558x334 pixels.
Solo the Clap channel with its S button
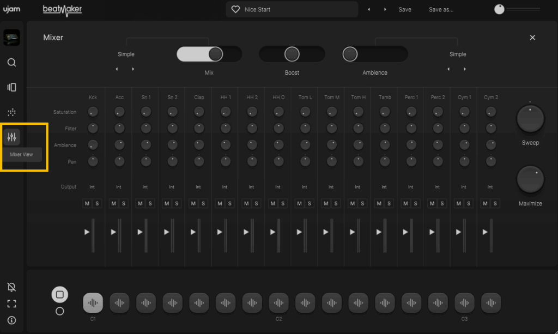point(204,203)
